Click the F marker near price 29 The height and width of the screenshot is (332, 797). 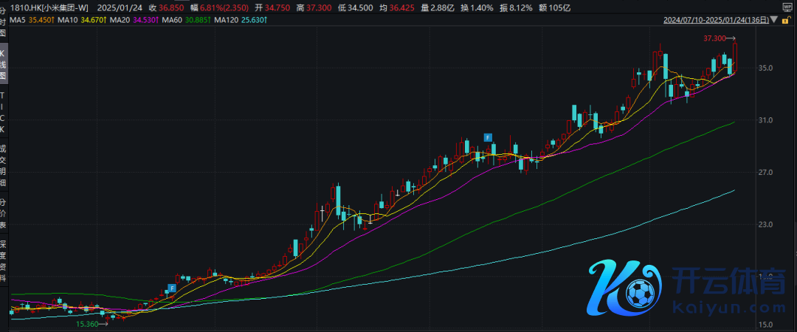[488, 136]
